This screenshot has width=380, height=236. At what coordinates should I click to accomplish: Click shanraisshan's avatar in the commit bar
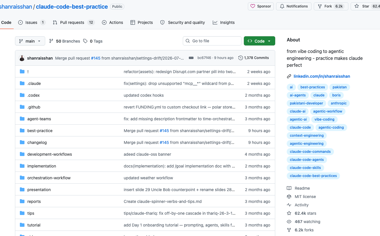22,58
